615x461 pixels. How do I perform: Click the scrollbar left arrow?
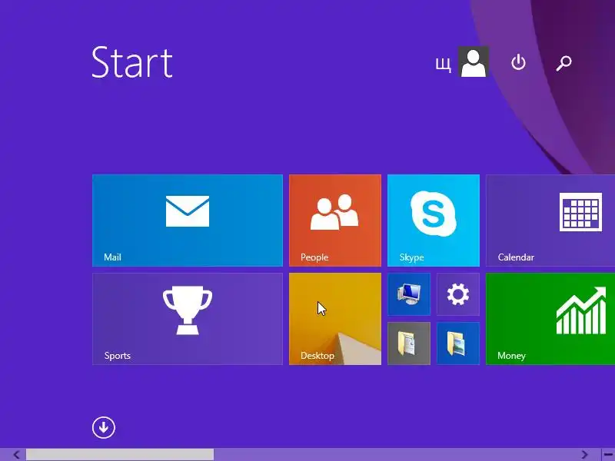[16, 455]
